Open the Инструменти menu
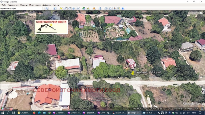The image size is (205, 115). click(x=35, y=5)
